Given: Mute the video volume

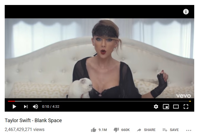Looking at the screenshot, I should point(35,107).
